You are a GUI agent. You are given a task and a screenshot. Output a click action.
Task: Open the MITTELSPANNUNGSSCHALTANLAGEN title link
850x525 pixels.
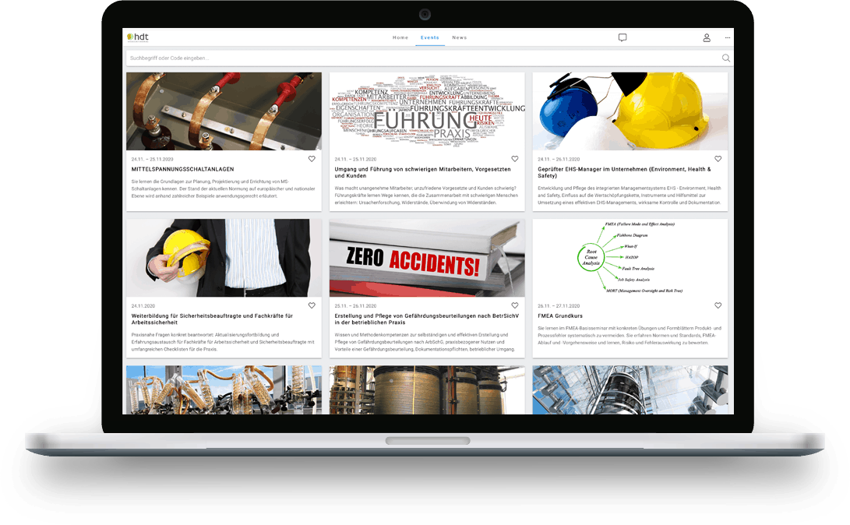[x=183, y=169]
